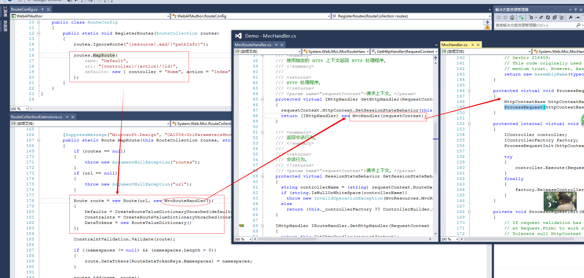The height and width of the screenshot is (278, 584).
Task: Switch to MvcRouteHandler.cs tab
Action: point(253,45)
